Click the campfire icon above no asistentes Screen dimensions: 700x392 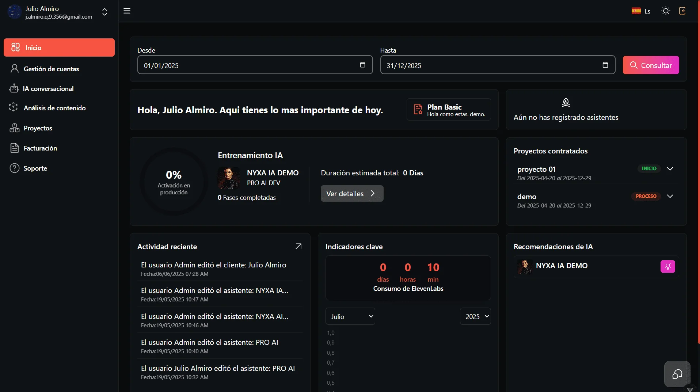[x=566, y=103]
